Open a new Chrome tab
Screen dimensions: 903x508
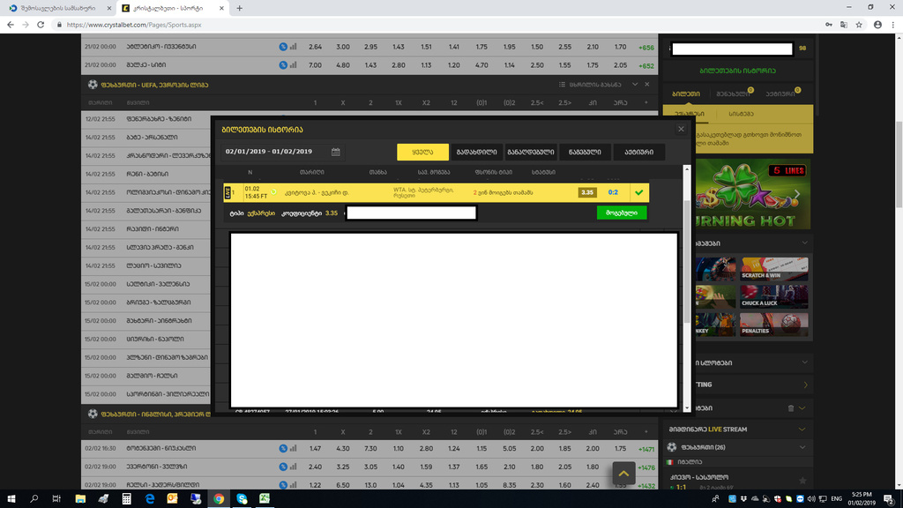[240, 8]
